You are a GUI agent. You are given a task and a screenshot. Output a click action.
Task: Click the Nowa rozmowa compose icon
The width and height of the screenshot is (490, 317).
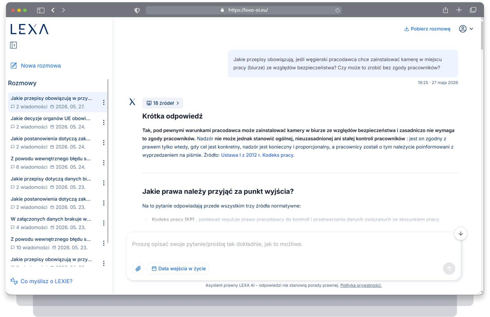[14, 66]
